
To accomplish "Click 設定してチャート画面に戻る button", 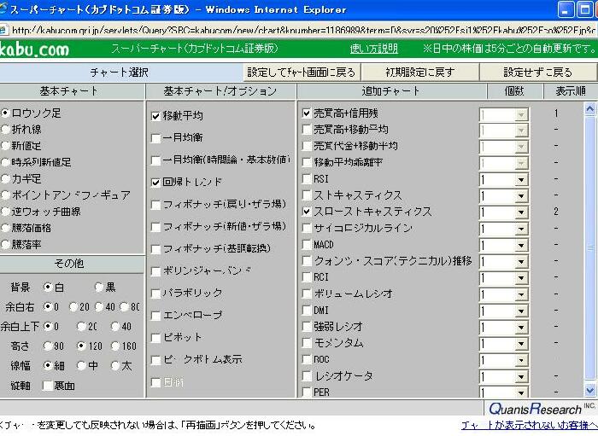I will [302, 72].
